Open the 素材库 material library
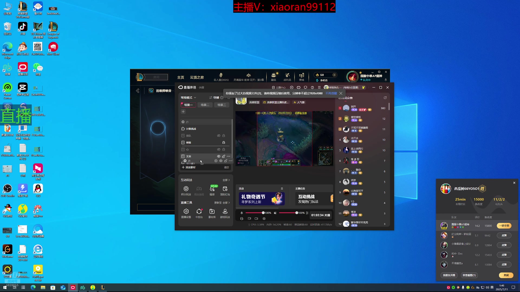Image resolution: width=520 pixels, height=292 pixels. [212, 213]
